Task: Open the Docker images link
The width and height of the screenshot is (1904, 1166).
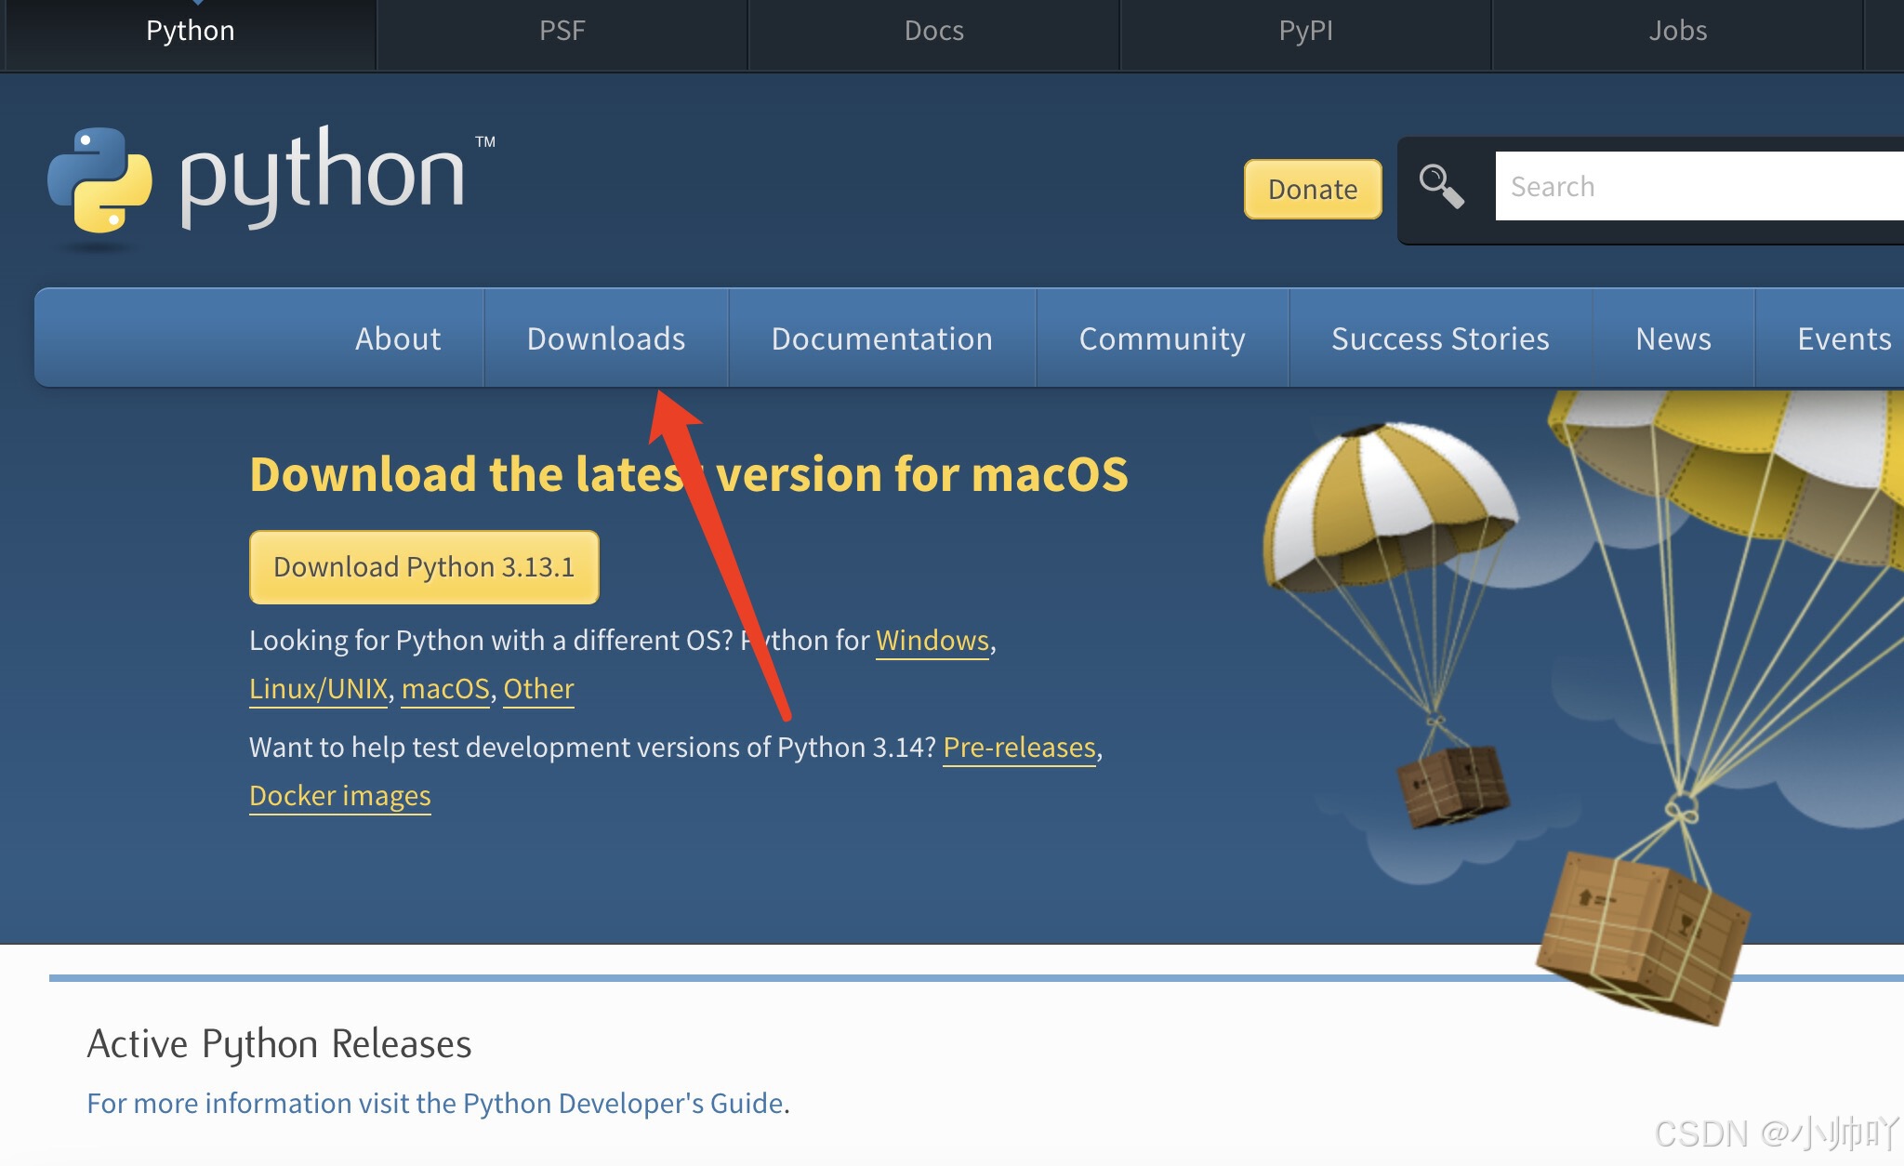Action: [x=340, y=796]
